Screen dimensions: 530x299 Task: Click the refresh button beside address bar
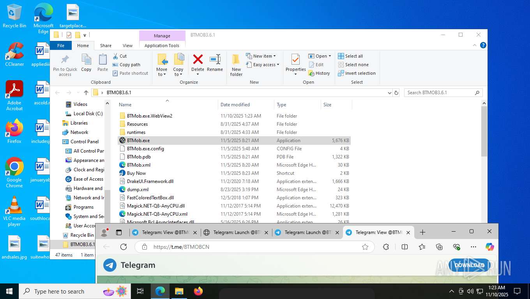click(396, 93)
